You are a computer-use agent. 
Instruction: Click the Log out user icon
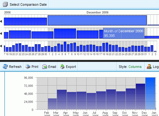[x=149, y=66]
